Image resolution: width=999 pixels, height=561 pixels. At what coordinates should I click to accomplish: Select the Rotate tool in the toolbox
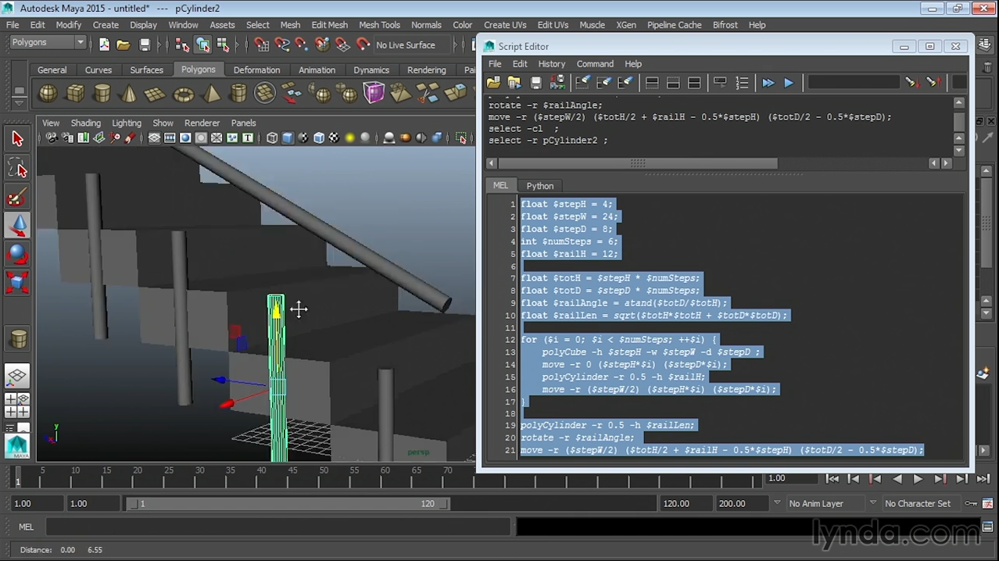(x=17, y=253)
